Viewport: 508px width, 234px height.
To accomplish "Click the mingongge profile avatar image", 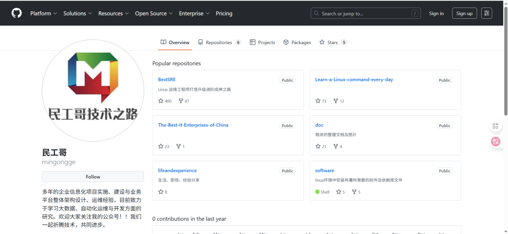I will coord(93,91).
